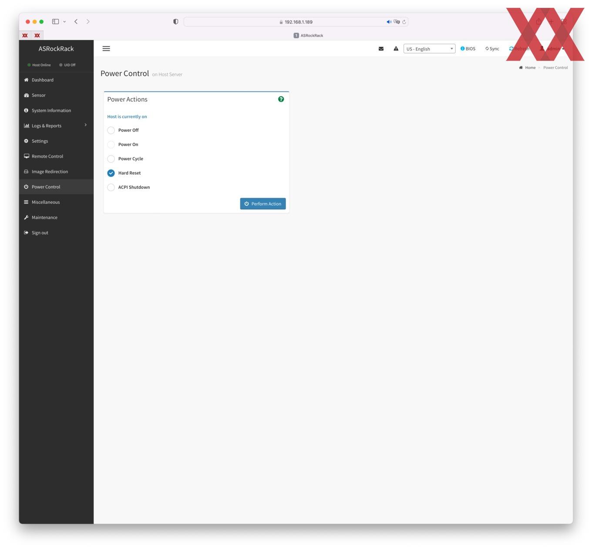592x549 pixels.
Task: Mute tab audio speaker icon
Action: click(x=389, y=22)
